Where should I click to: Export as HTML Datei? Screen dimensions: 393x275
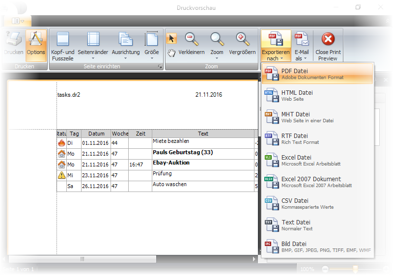317,95
